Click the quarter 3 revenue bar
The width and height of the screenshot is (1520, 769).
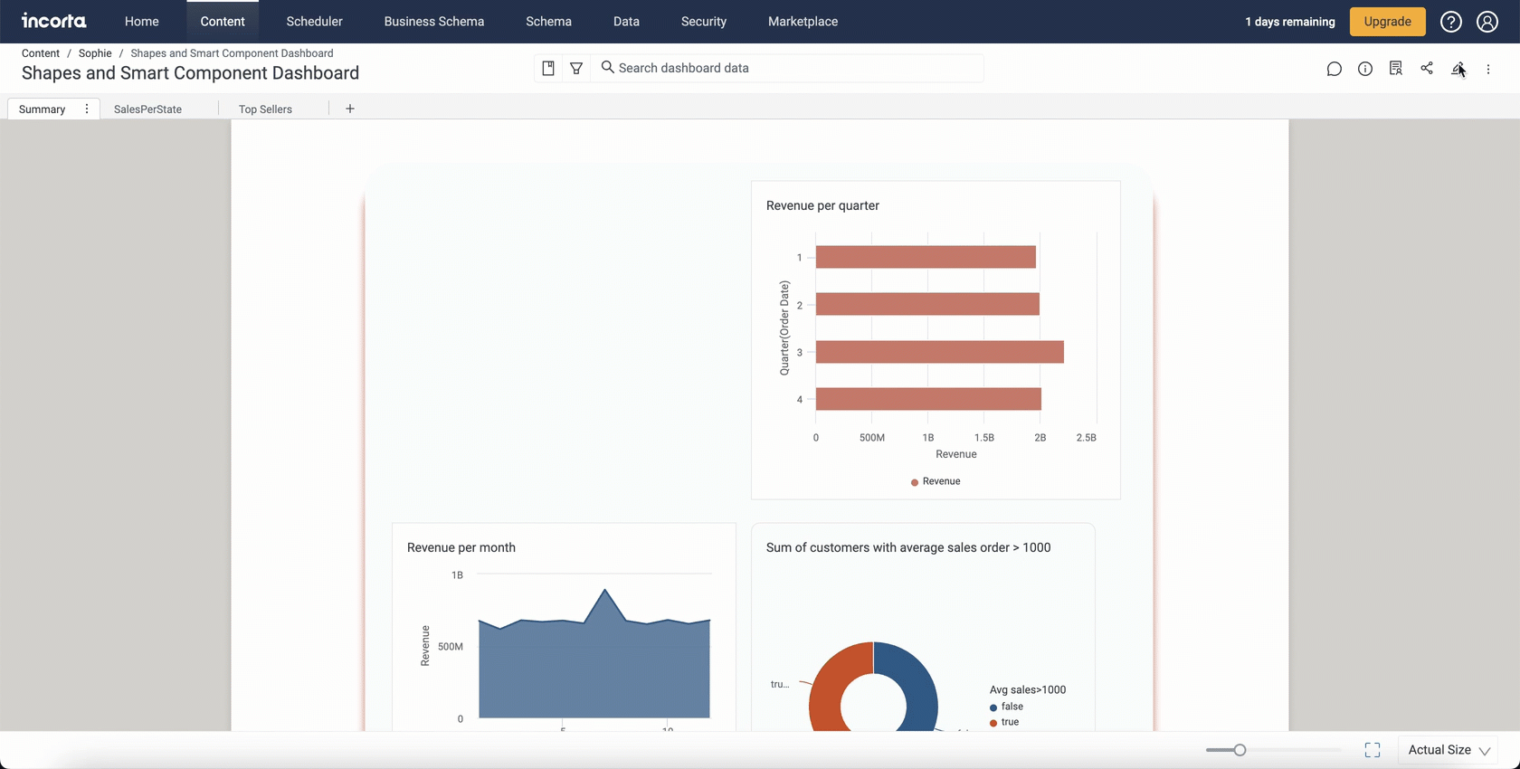pos(939,352)
